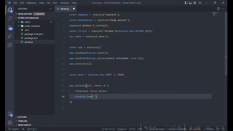This screenshot has height=131, width=233.
Task: Open the View menu
Action: coord(42,3)
